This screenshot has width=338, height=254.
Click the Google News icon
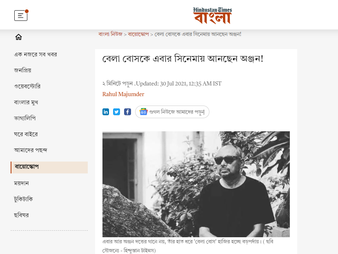[x=143, y=112]
